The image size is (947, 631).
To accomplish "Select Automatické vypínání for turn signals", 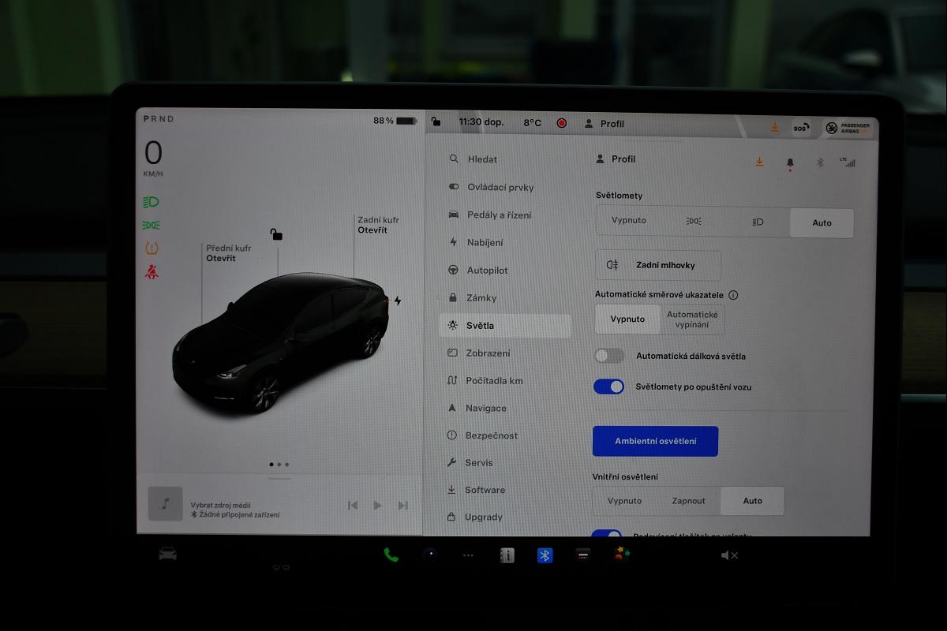I will click(x=692, y=319).
